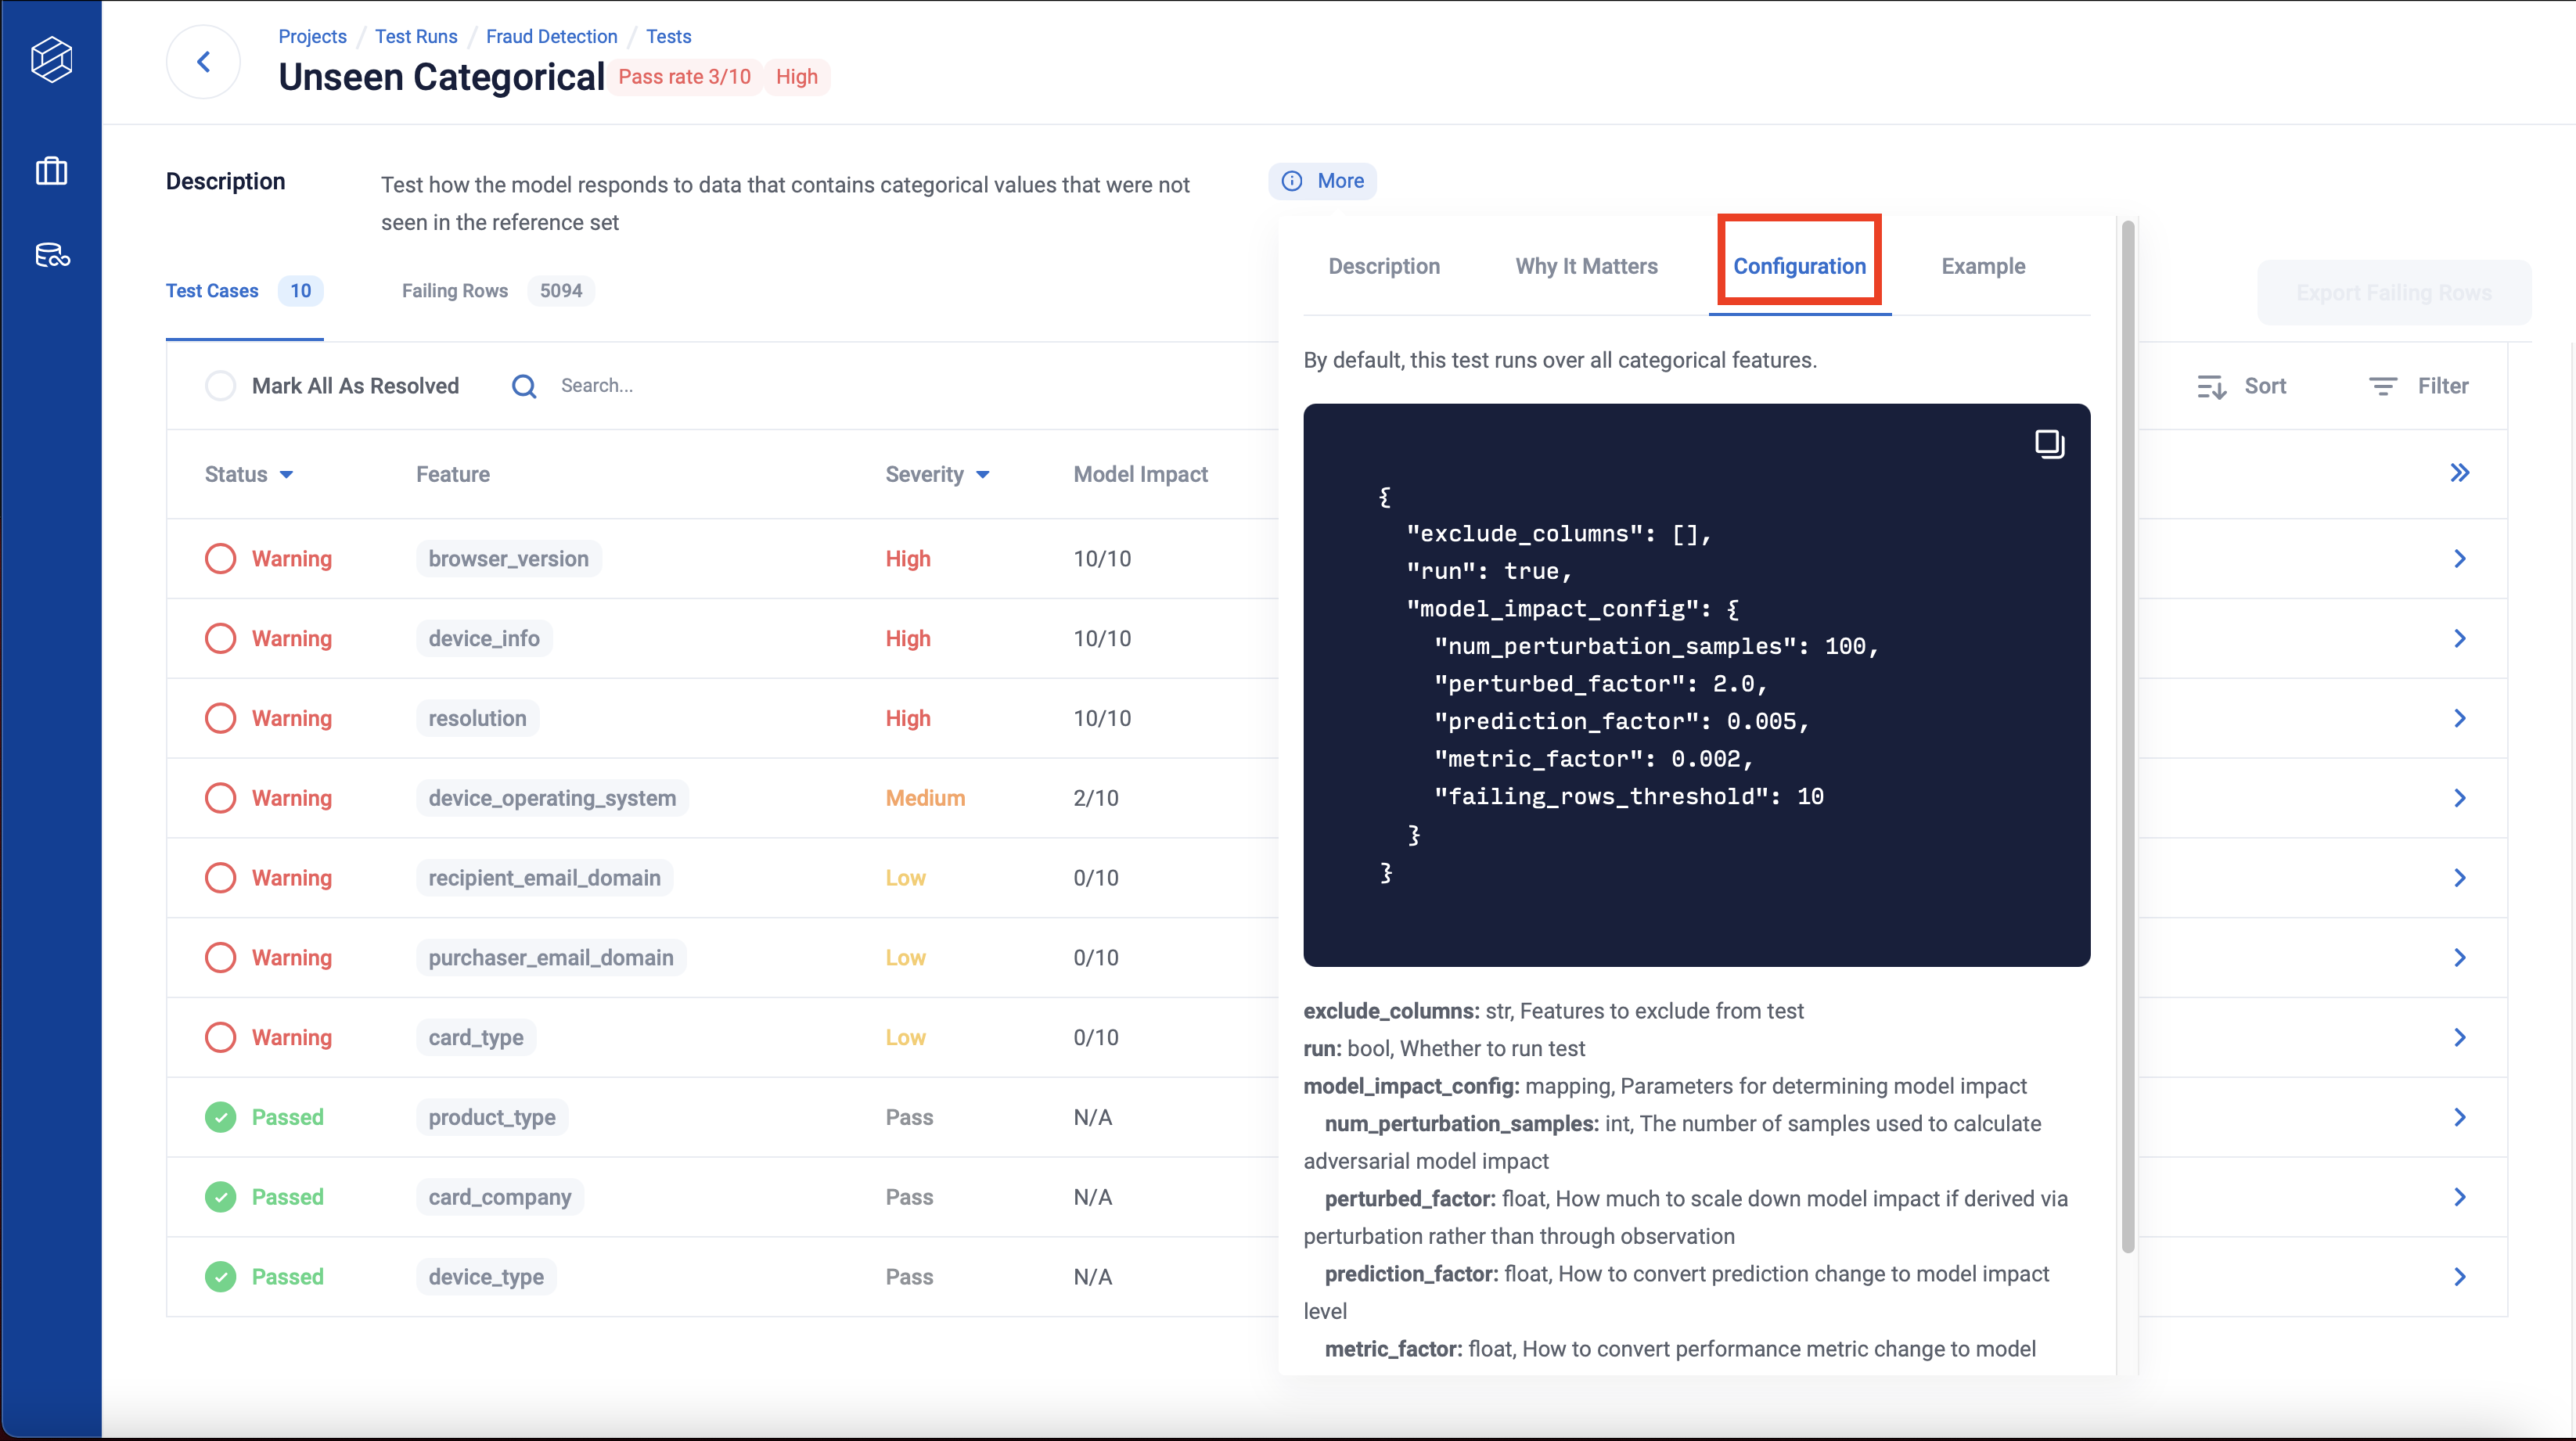
Task: Switch to Example tab
Action: point(1983,266)
